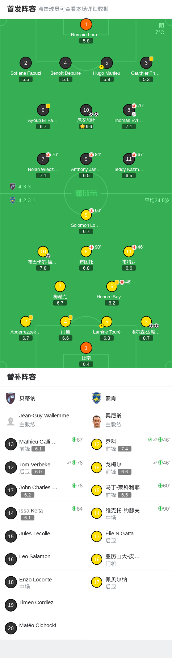This screenshot has height=658, width=172.
Task: Open 埃尔森·达席 yellow number 3 icon
Action: 146,321
